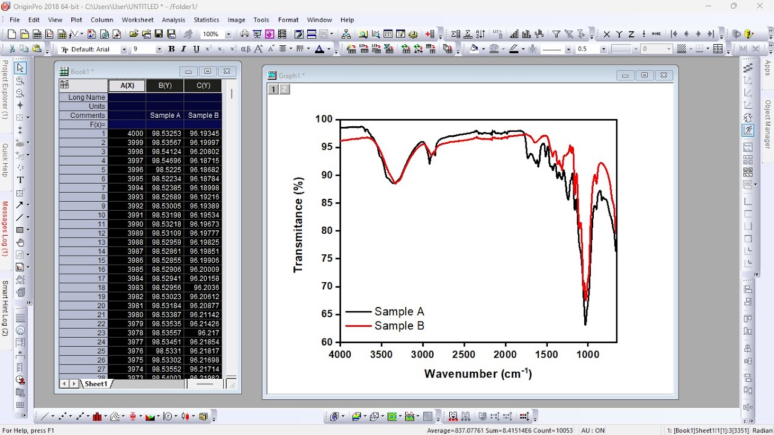Select the B(Y) column header

[x=165, y=85]
